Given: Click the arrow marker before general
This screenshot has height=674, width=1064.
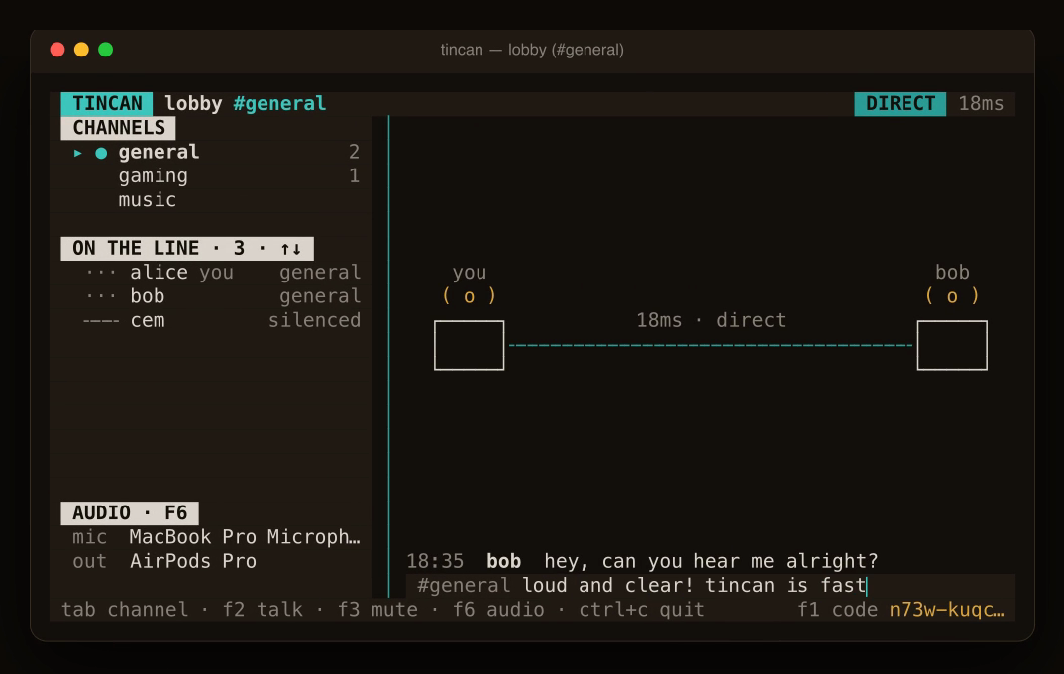Looking at the screenshot, I should point(78,153).
